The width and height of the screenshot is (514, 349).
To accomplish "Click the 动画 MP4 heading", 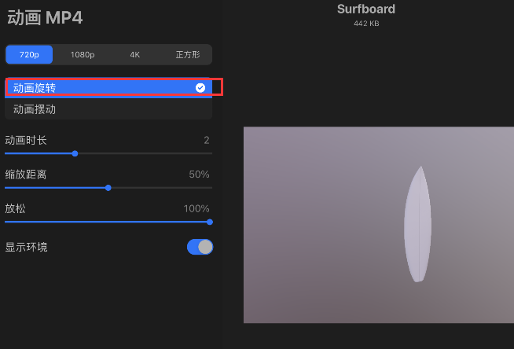I will 44,17.
